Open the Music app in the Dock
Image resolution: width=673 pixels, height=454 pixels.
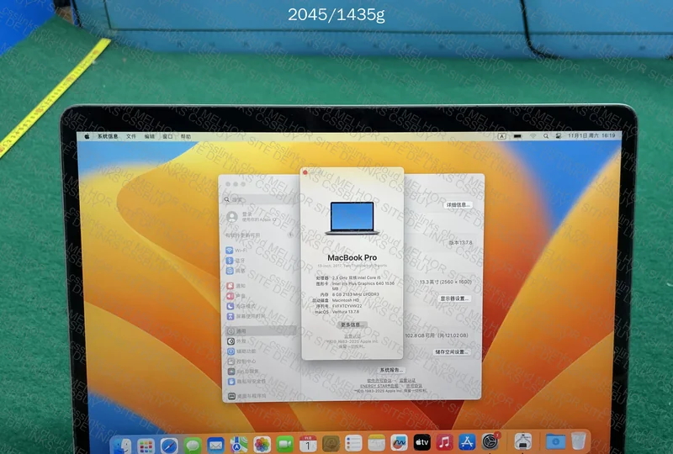tap(445, 442)
